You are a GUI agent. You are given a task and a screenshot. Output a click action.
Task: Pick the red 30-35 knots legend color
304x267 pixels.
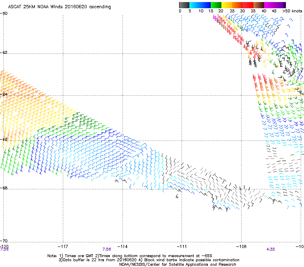click(248, 5)
